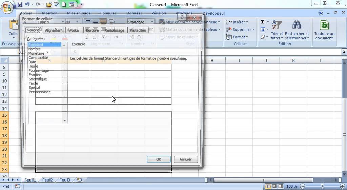The width and height of the screenshot is (347, 190).
Task: Expand the formula bar with the chevron
Action: 344,52
